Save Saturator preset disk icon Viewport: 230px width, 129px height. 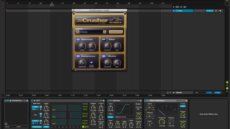141,101
